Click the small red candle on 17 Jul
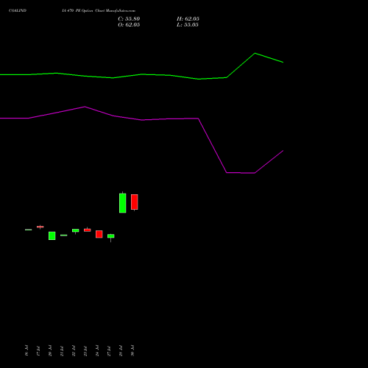This screenshot has width=368, height=368. 40,227
